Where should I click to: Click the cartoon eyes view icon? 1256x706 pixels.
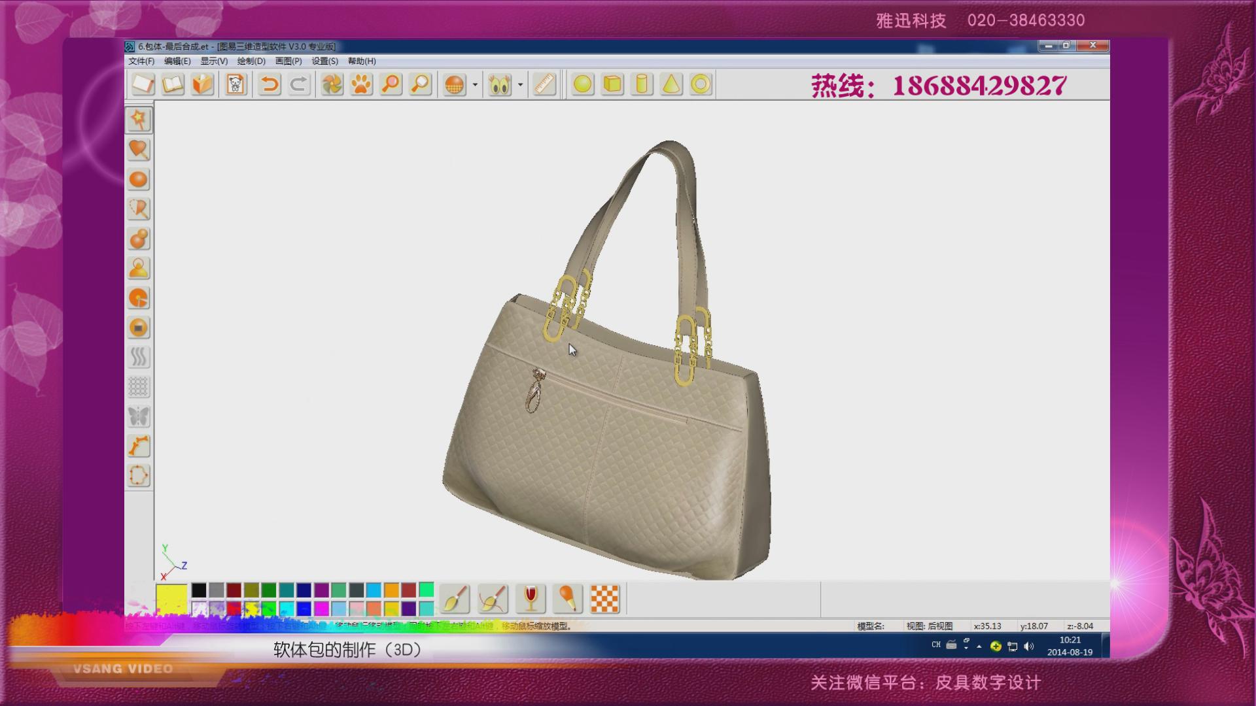500,84
